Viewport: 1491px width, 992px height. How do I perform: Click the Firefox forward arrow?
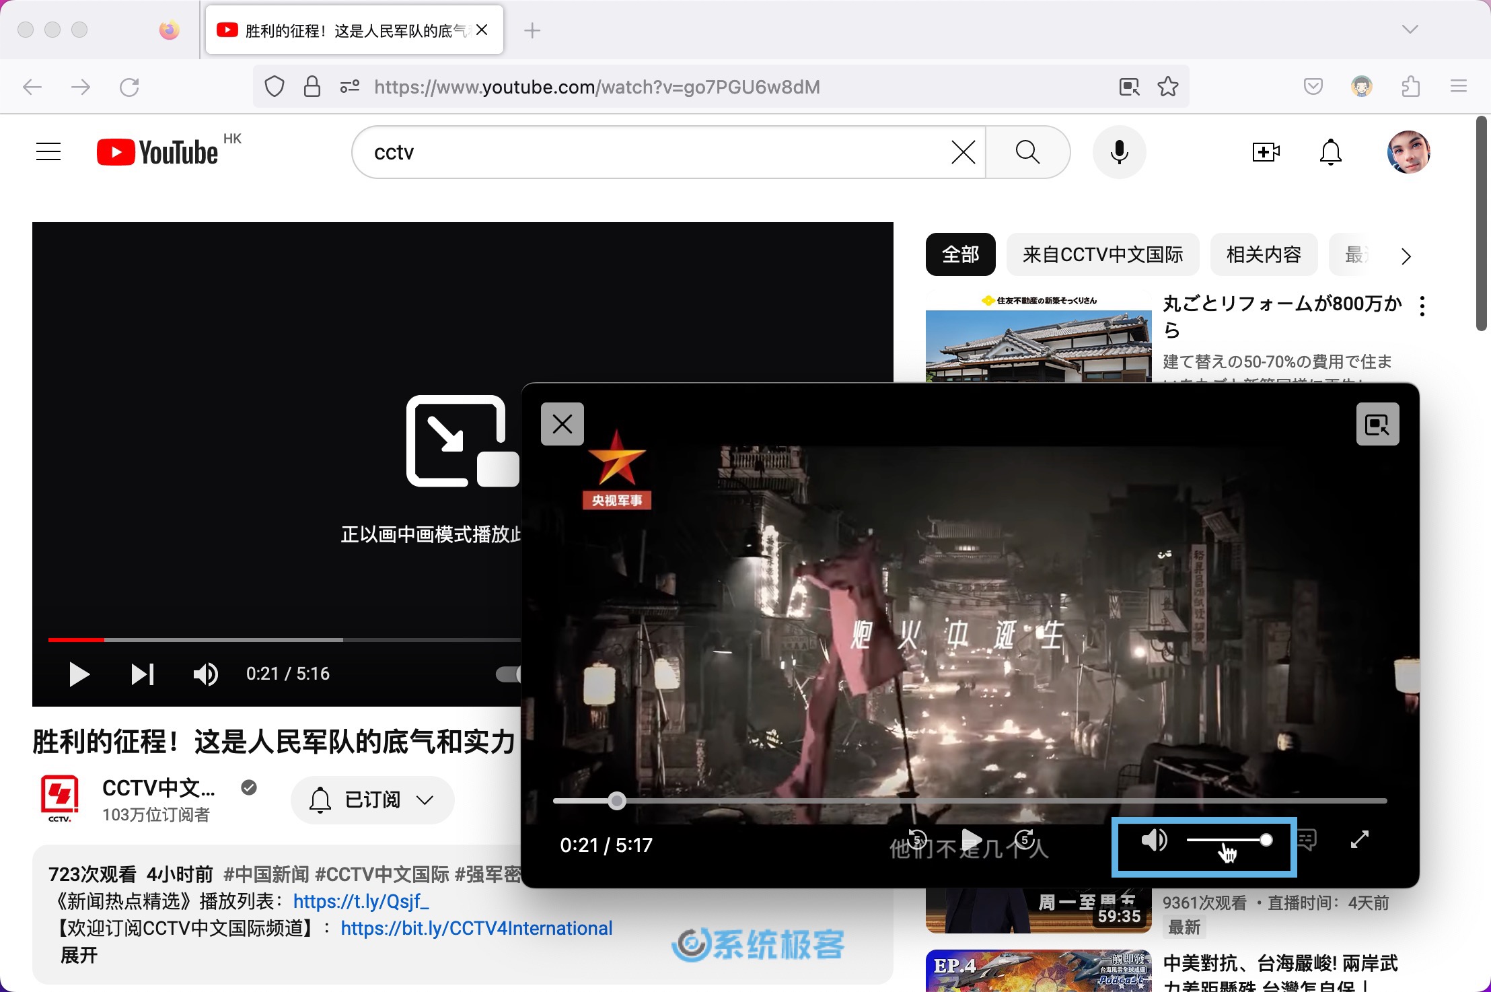(81, 87)
